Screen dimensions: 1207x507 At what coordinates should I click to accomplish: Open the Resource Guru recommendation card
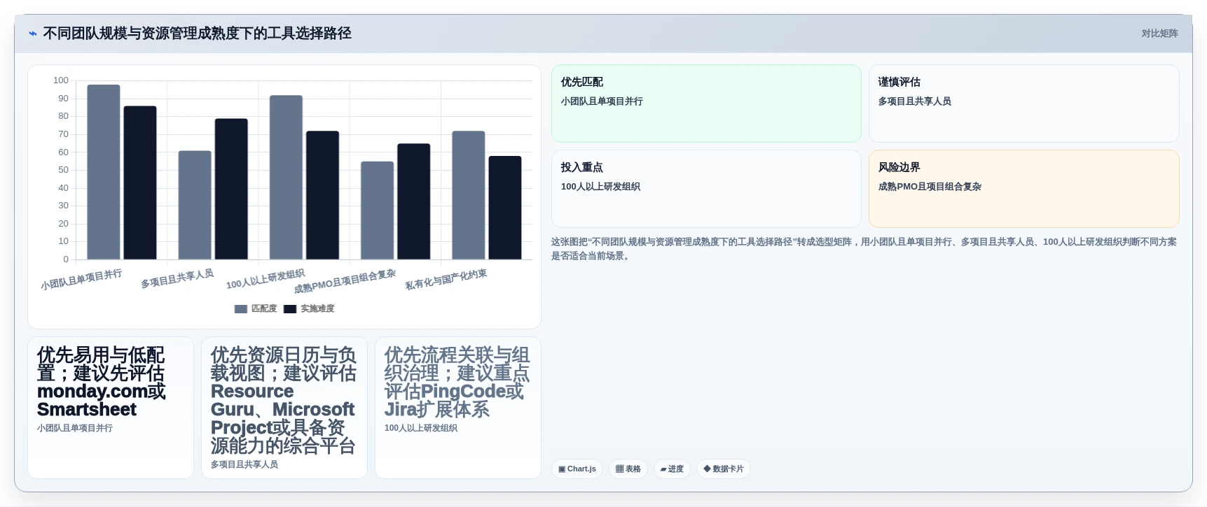pyautogui.click(x=284, y=408)
